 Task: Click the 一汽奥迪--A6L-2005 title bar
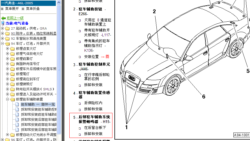coord(28,3)
